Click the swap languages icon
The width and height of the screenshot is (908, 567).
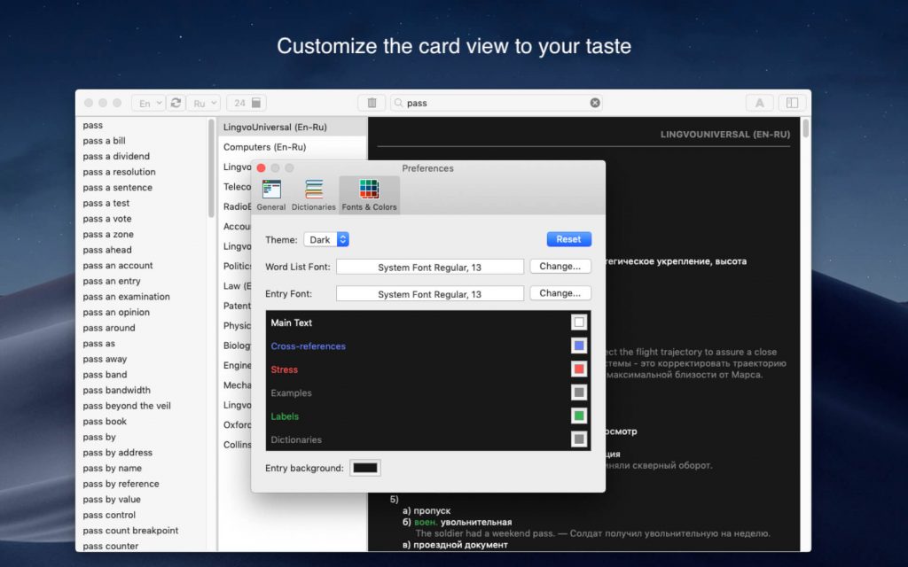pos(176,103)
